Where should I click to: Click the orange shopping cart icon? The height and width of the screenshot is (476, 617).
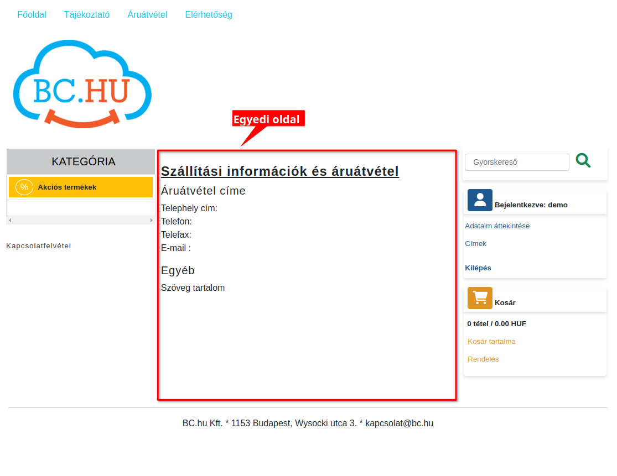480,298
